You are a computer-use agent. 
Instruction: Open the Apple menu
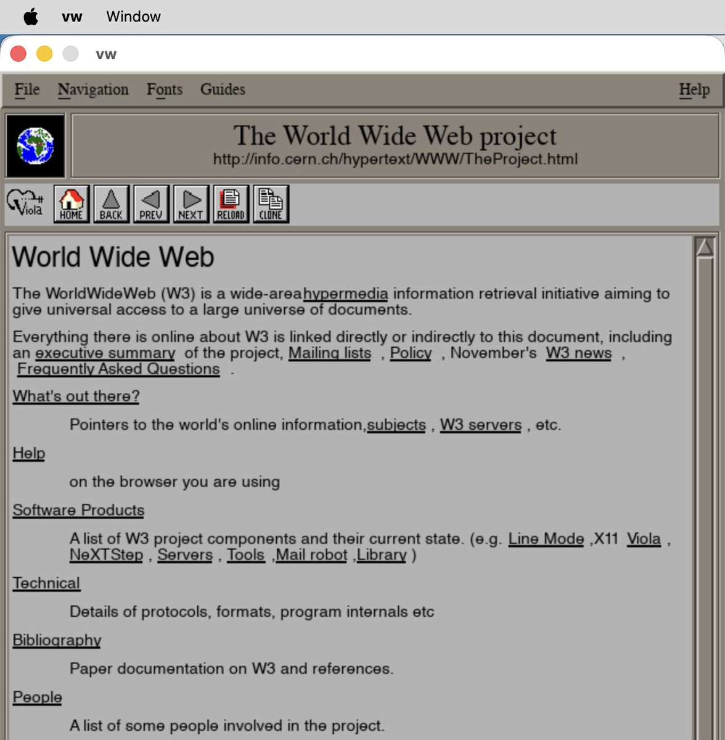[x=31, y=17]
